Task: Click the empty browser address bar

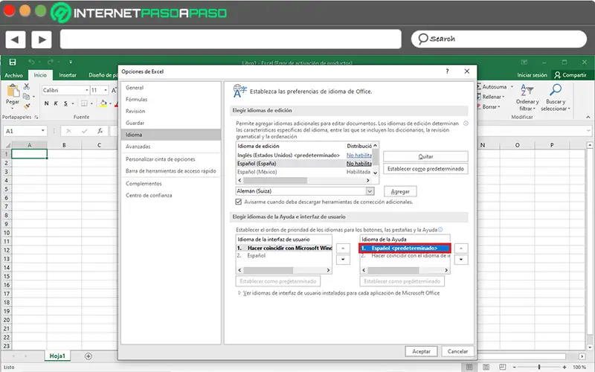Action: [x=231, y=39]
